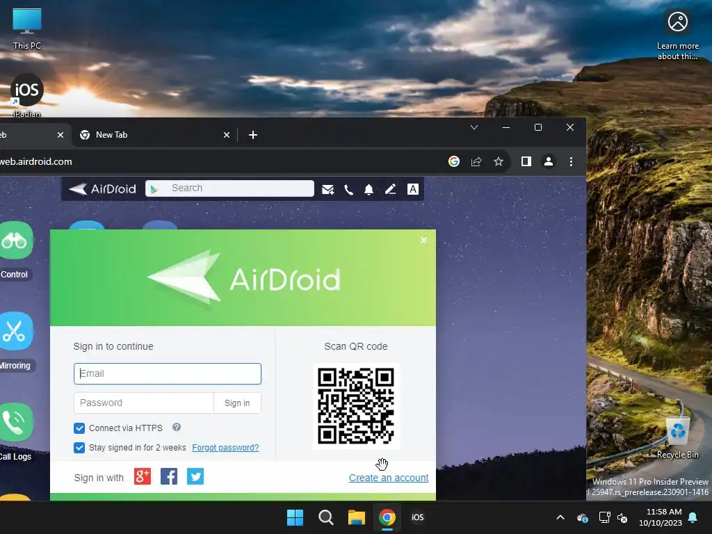Open the Call Logs phone app icon
This screenshot has height=534, width=712.
(15, 422)
